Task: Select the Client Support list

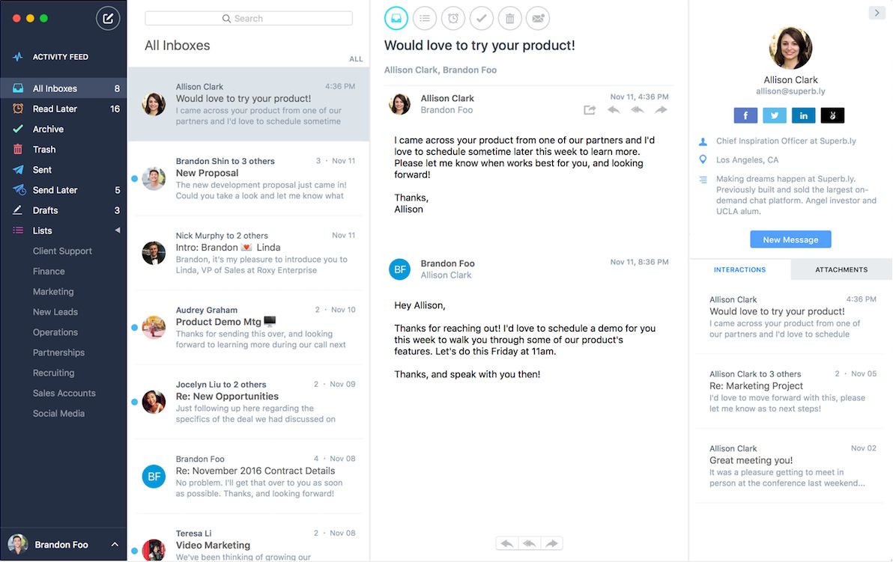Action: 62,251
